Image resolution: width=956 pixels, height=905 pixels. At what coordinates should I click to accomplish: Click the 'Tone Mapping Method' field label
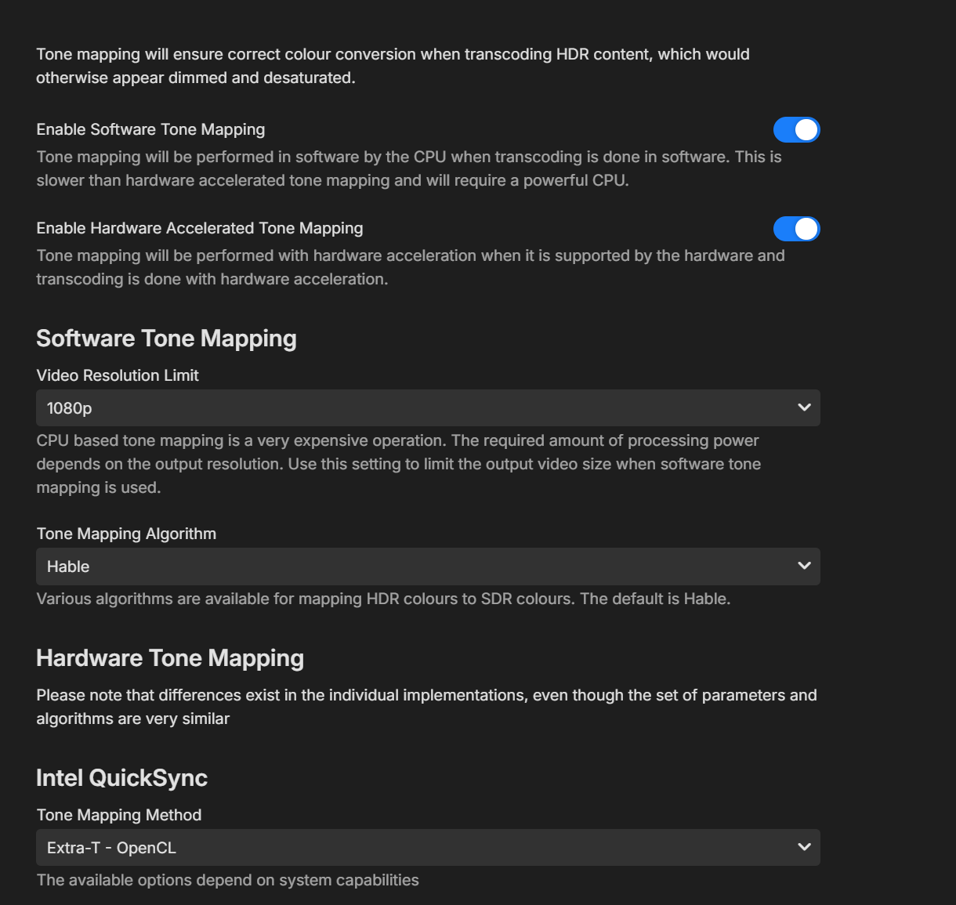tap(119, 815)
